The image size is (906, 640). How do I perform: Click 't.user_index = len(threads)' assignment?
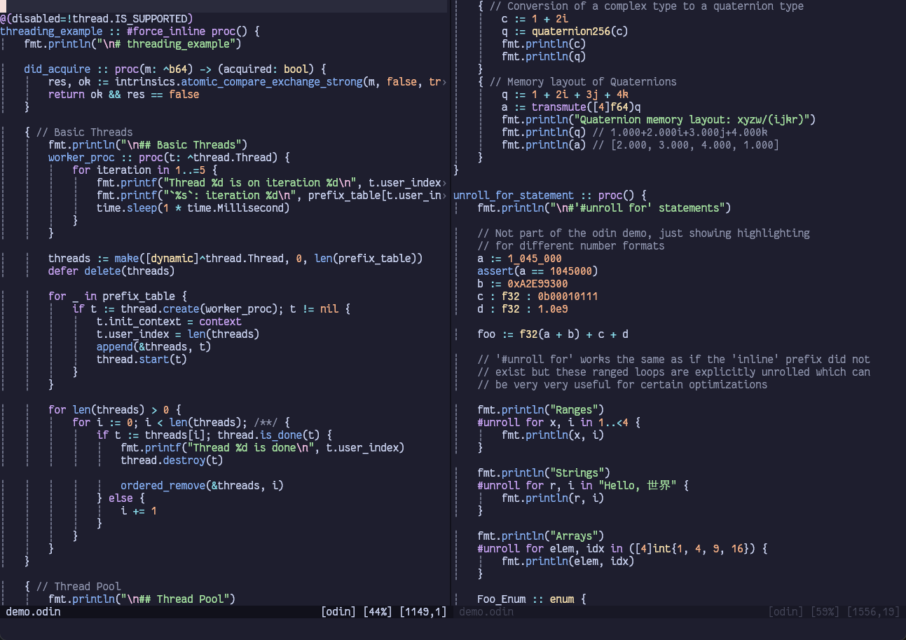[x=178, y=334]
